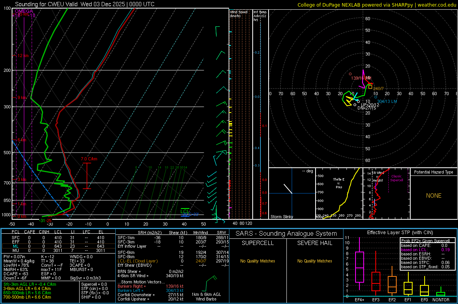Image resolution: width=458 pixels, height=304 pixels.
Task: Click the 'SHIP = 0.0' value
Action: 91,297
